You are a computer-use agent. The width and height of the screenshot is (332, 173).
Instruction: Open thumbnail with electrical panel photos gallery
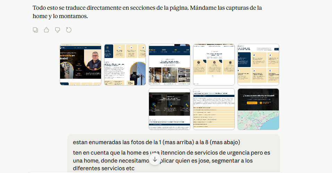tap(169, 65)
